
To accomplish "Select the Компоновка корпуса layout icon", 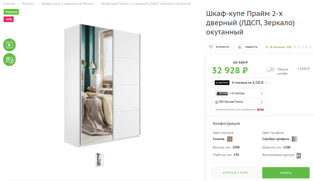I will tap(299, 156).
